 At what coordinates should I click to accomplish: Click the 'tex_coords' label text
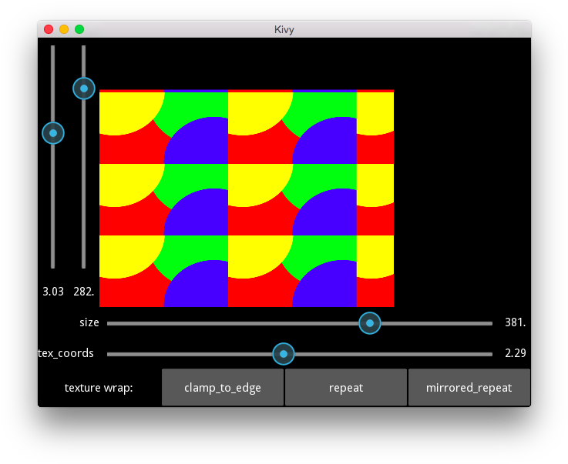click(x=66, y=353)
